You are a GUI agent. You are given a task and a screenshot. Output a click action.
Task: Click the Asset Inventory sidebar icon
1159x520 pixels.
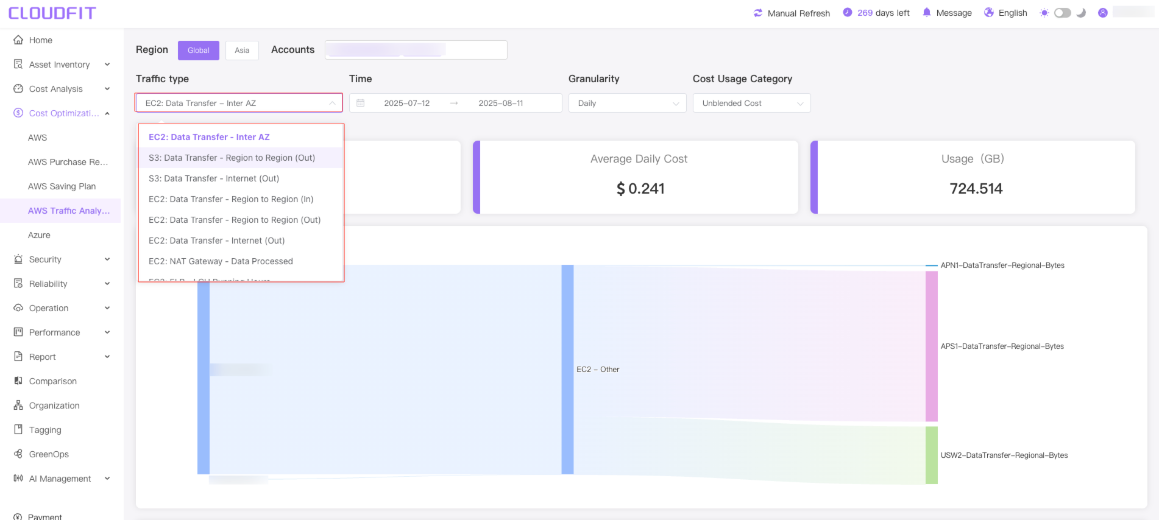(x=18, y=64)
